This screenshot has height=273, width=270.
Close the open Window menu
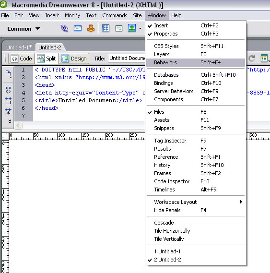tap(156, 15)
